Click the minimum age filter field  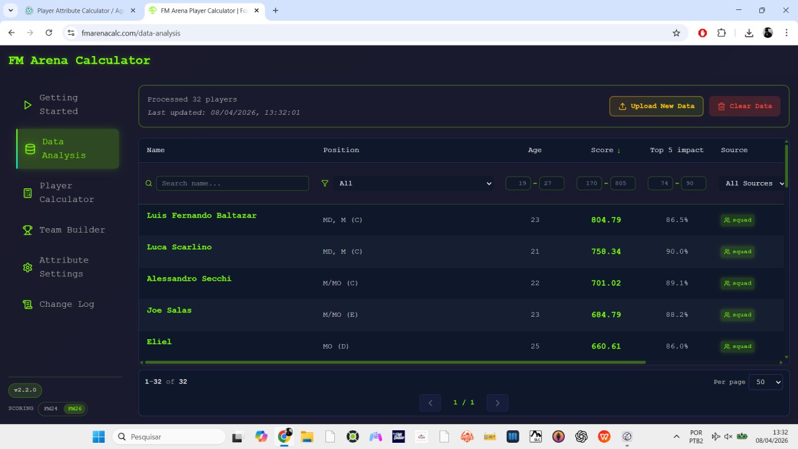coord(518,183)
